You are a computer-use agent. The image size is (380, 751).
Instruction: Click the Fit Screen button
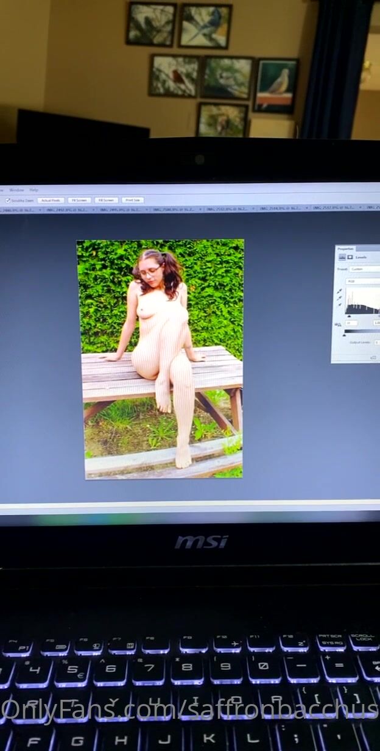coord(79,200)
